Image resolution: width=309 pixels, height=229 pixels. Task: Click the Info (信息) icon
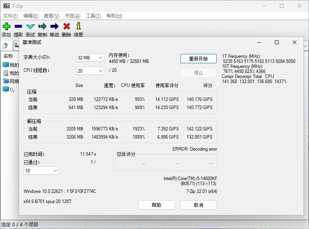[x=79, y=26]
